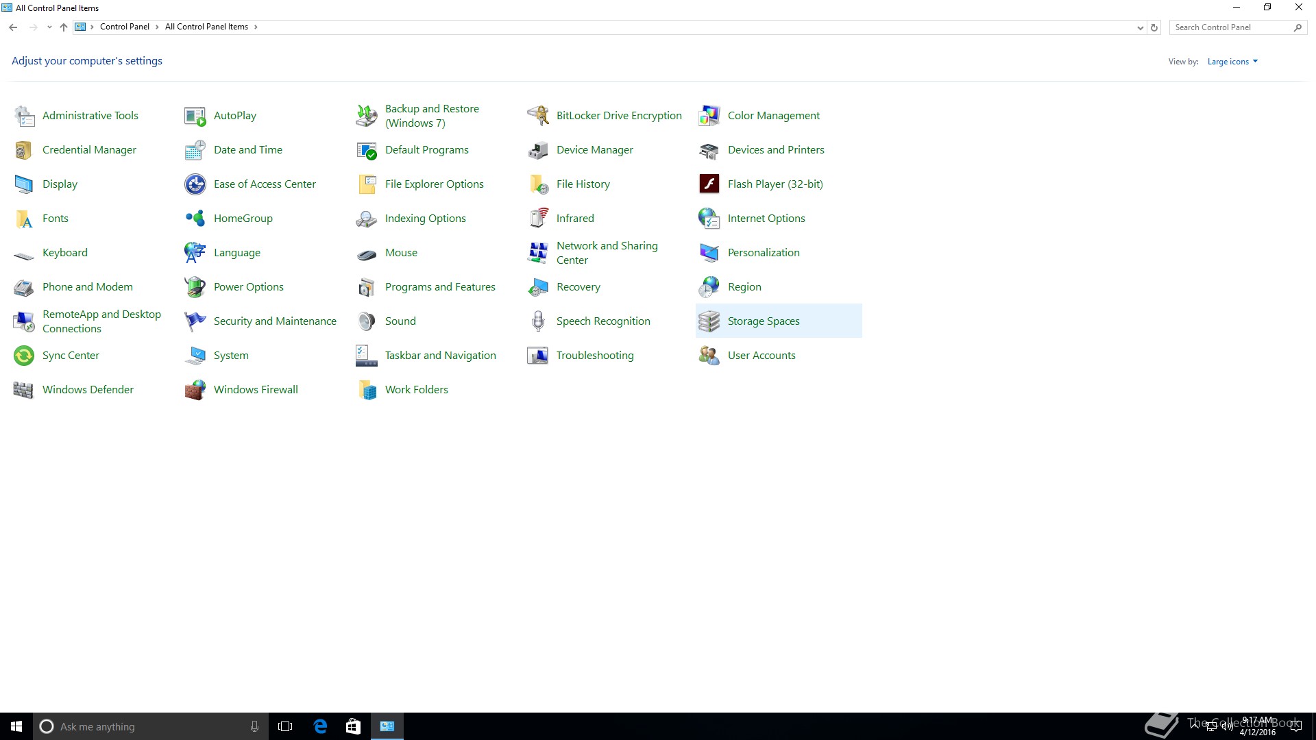This screenshot has width=1316, height=740.
Task: Expand chevron after All Control Panel Items
Action: click(x=256, y=27)
